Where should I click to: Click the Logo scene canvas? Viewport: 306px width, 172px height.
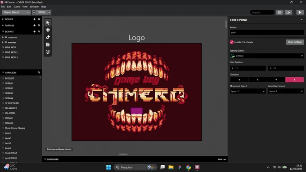137,92
